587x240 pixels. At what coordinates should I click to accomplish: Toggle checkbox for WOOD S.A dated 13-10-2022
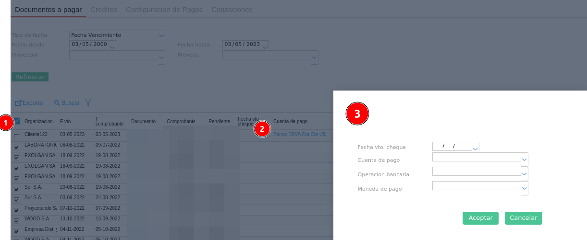click(16, 221)
